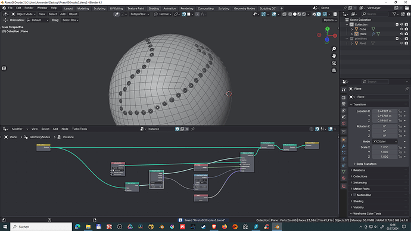Switch orthographic/perspective grid icon in the viewport

click(334, 70)
